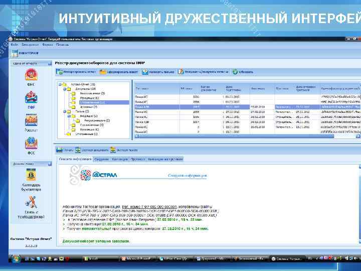Click the info pane vertical scrollbar
The width and height of the screenshot is (361, 271).
click(x=359, y=204)
